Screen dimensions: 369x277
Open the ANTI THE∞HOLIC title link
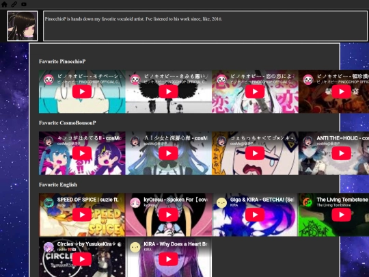pyautogui.click(x=342, y=138)
